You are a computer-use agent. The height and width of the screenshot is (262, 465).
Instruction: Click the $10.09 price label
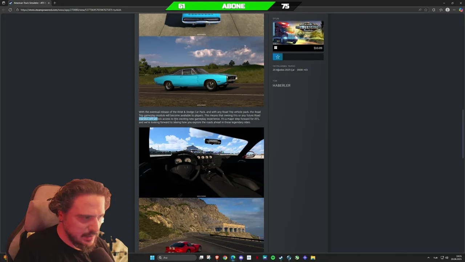point(318,48)
